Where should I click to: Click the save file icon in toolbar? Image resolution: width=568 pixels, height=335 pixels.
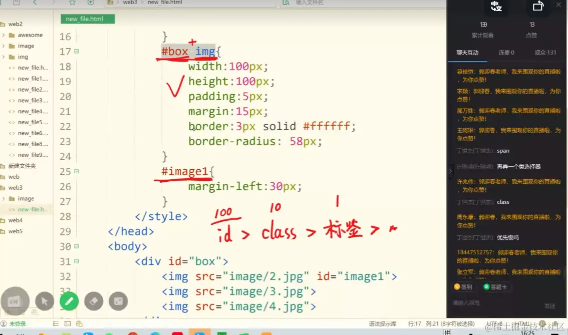tap(16, 2)
